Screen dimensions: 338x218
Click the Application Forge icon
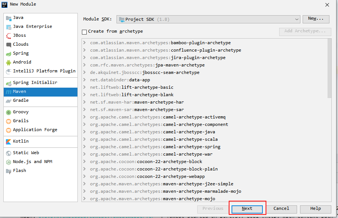coord(9,130)
